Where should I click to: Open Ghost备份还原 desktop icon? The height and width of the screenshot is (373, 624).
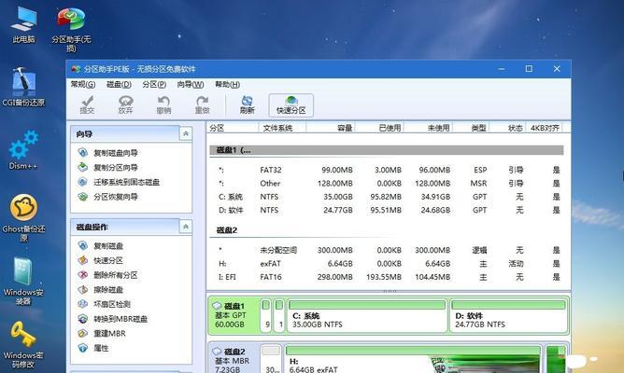pos(23,218)
